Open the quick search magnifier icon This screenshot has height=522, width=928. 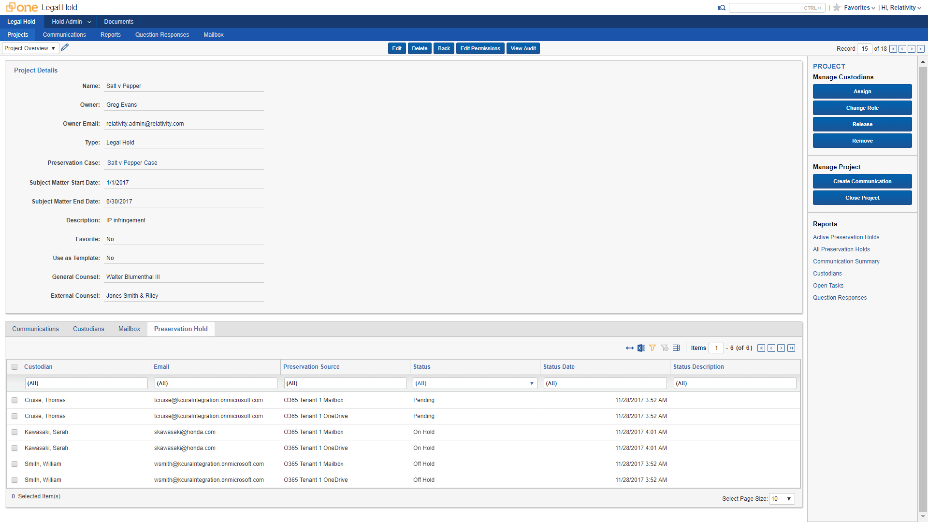click(721, 8)
